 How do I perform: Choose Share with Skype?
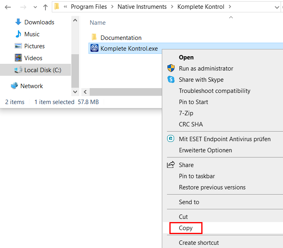[201, 80]
